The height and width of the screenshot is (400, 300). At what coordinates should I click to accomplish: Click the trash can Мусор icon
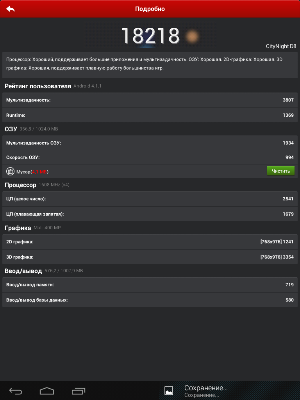(10, 171)
